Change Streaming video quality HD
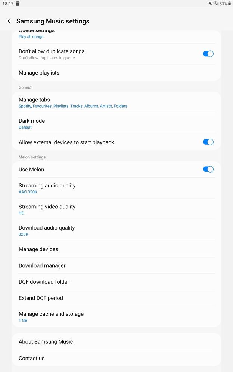 pyautogui.click(x=116, y=209)
